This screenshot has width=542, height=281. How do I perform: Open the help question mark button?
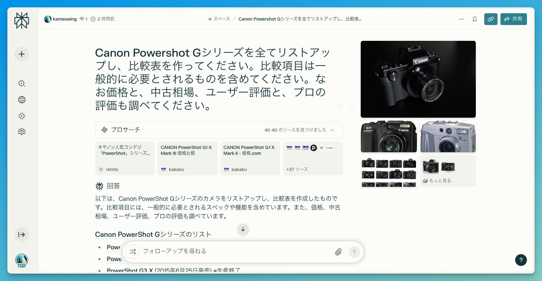521,260
